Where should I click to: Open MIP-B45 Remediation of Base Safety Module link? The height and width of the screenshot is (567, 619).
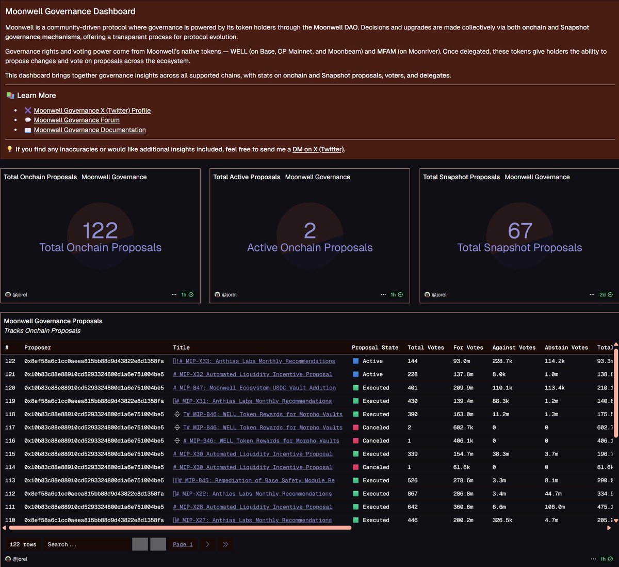254,480
